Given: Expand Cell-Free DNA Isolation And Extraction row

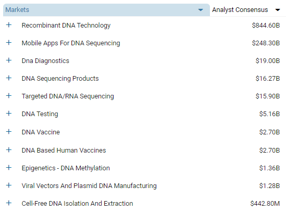Looking at the screenshot, I should coord(9,203).
